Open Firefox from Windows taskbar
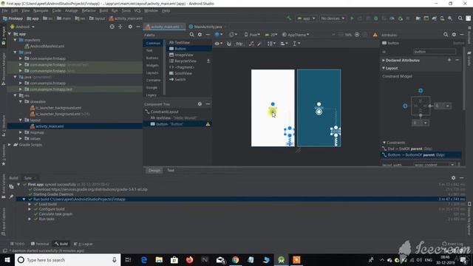This screenshot has width=473, height=266. [189, 259]
